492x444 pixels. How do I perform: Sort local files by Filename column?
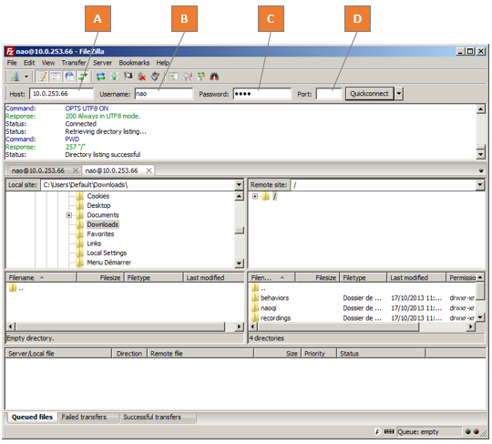point(41,277)
